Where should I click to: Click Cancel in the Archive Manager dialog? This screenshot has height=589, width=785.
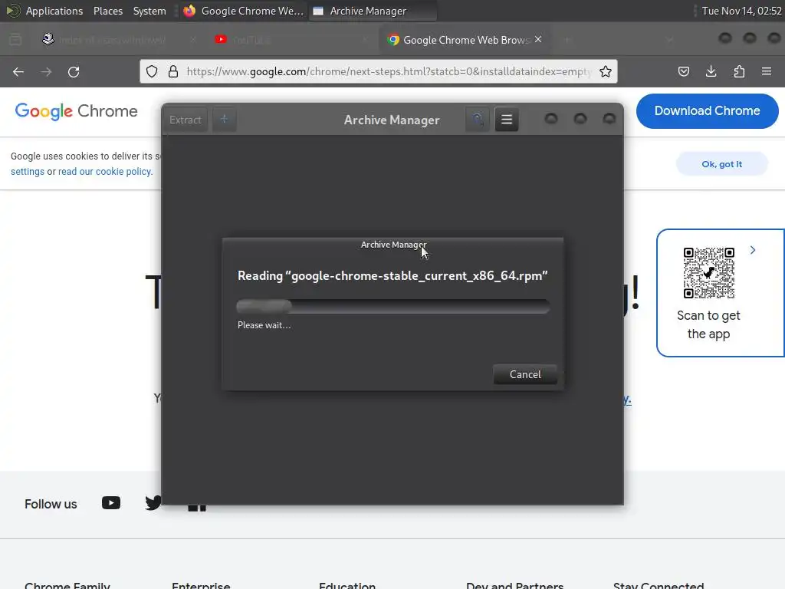point(524,374)
